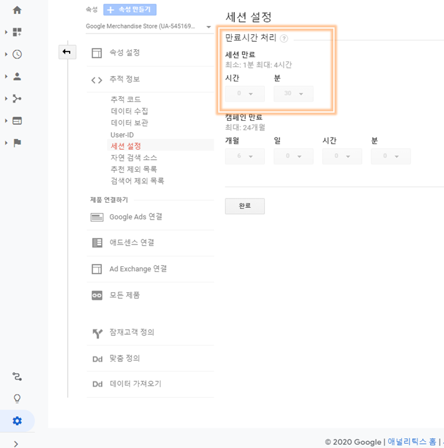Select the 세션 설정 submenu item
This screenshot has width=444, height=448.
point(126,146)
